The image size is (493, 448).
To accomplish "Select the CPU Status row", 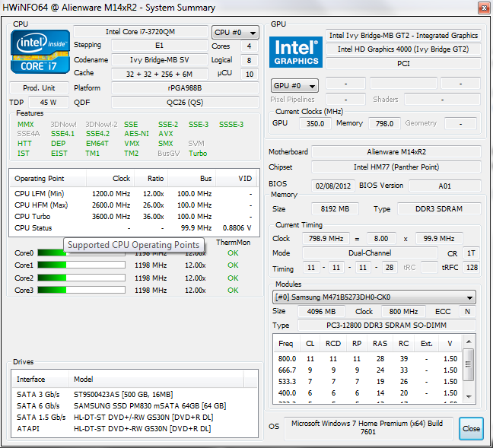I will pyautogui.click(x=134, y=228).
